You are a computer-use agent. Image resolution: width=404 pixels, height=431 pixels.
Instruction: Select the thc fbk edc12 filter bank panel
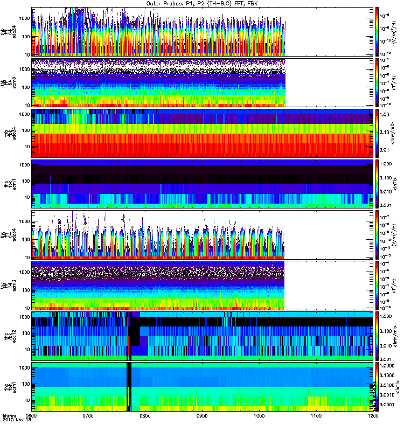(x=203, y=336)
